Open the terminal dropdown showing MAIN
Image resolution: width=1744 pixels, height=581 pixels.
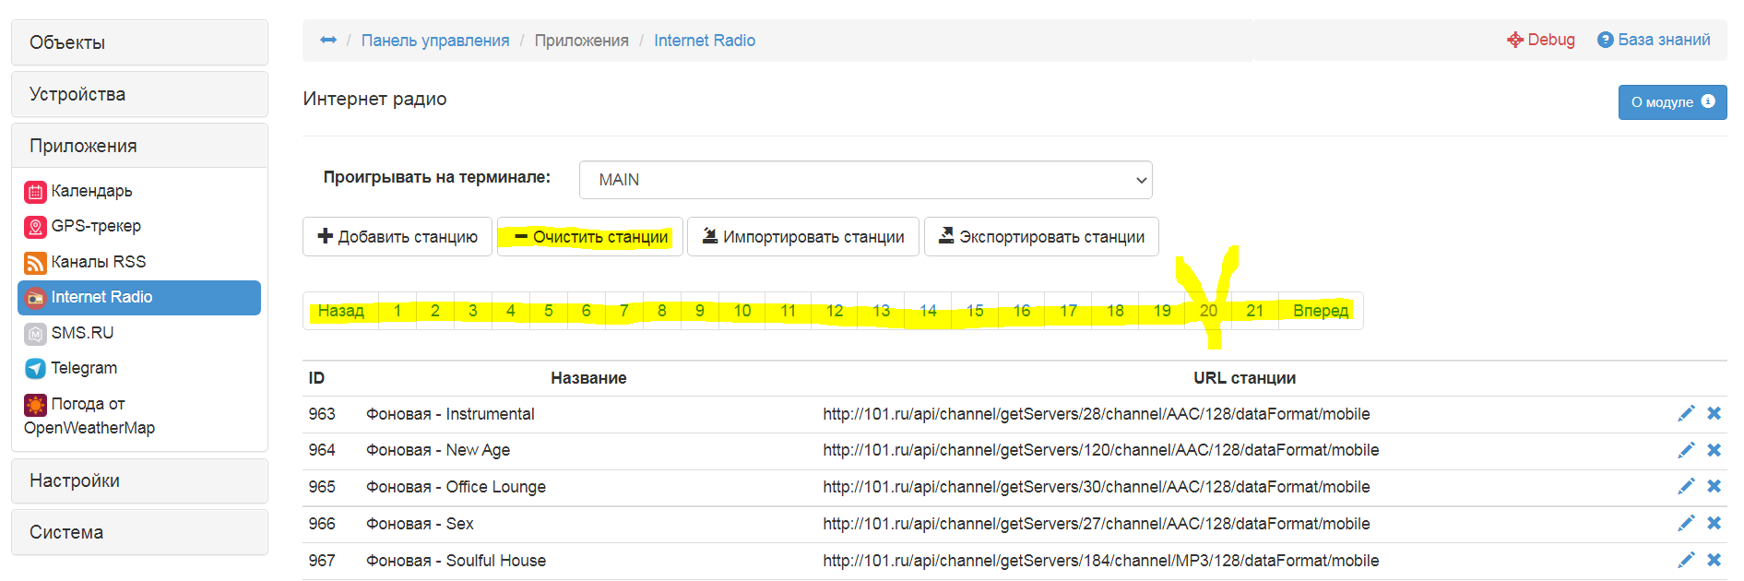click(x=865, y=180)
